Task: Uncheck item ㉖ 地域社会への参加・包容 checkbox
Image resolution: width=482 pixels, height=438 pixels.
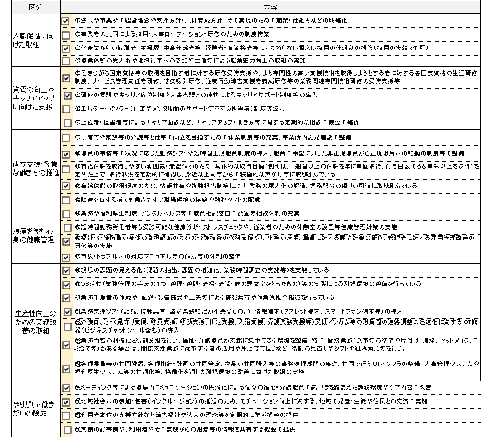Action: pyautogui.click(x=66, y=402)
